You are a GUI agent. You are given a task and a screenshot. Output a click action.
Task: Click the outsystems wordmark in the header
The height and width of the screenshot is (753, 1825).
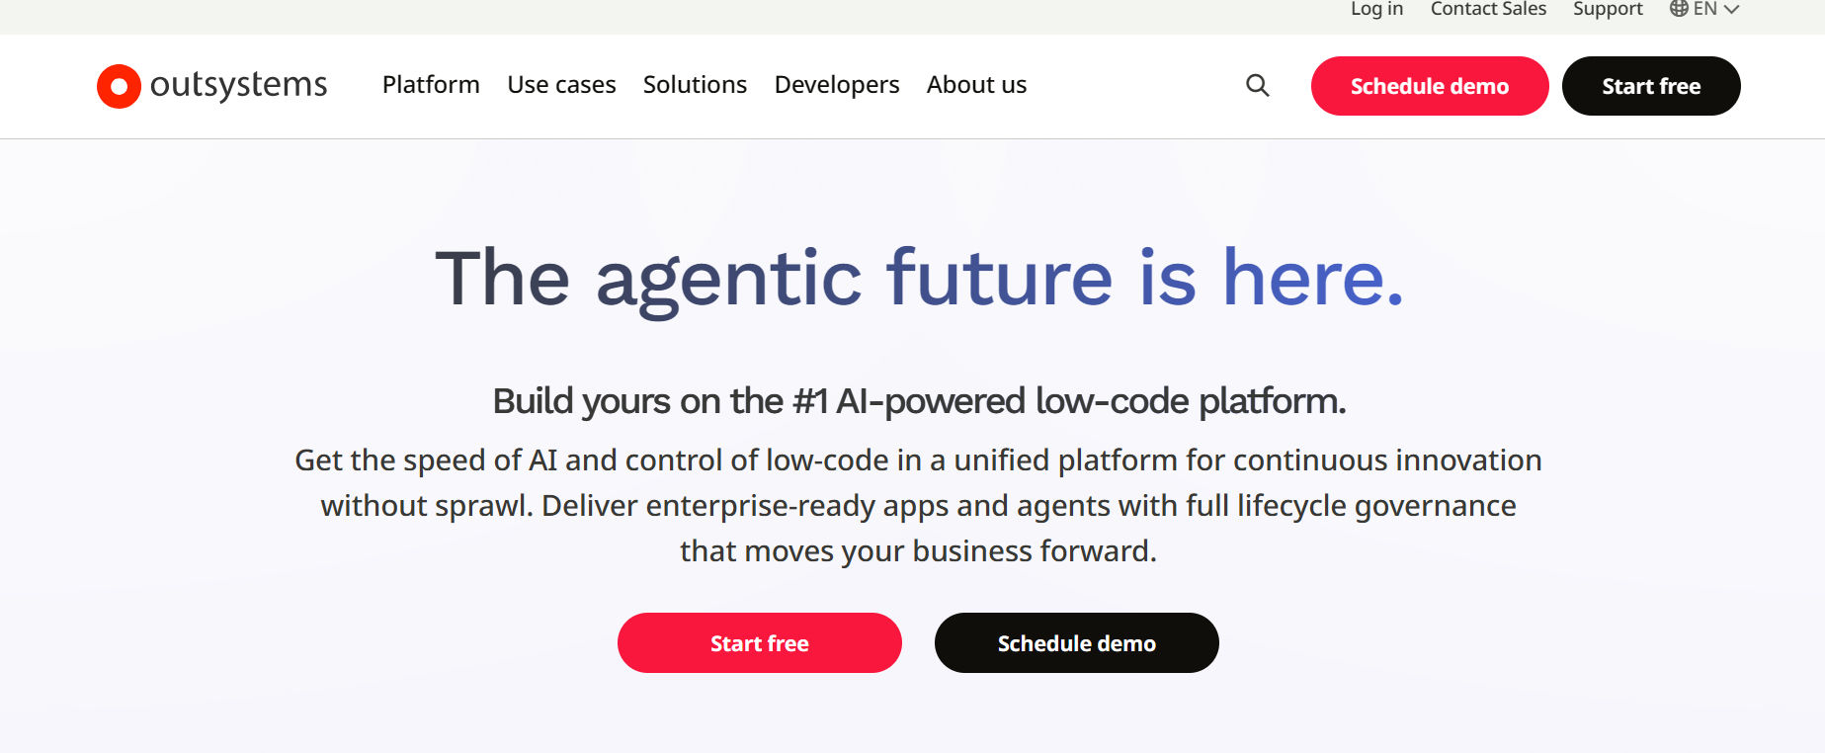point(240,85)
